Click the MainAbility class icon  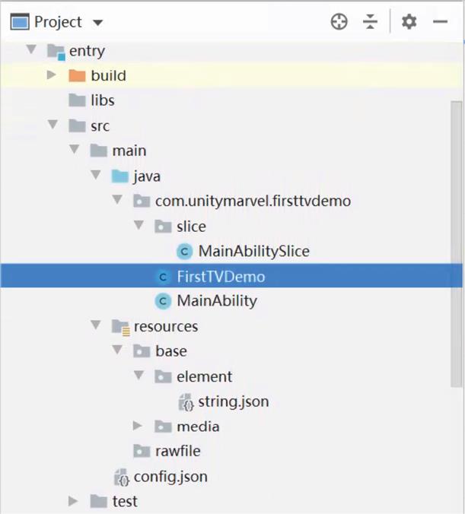(x=162, y=301)
